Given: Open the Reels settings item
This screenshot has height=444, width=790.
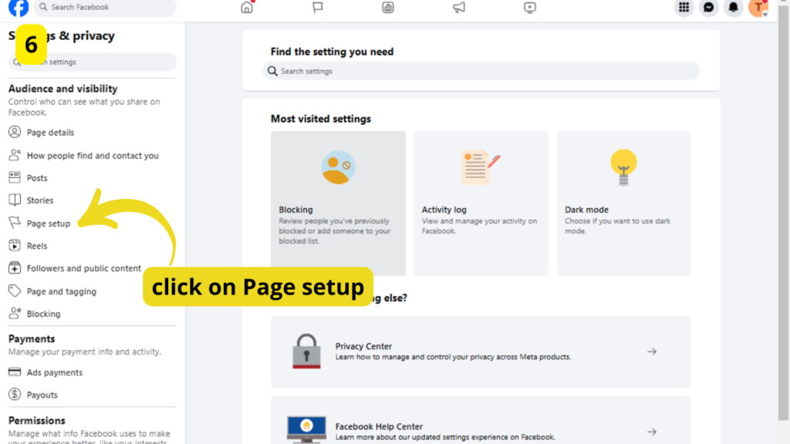Looking at the screenshot, I should (x=36, y=246).
